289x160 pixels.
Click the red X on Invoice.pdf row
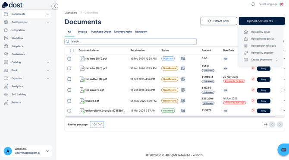click(x=253, y=101)
